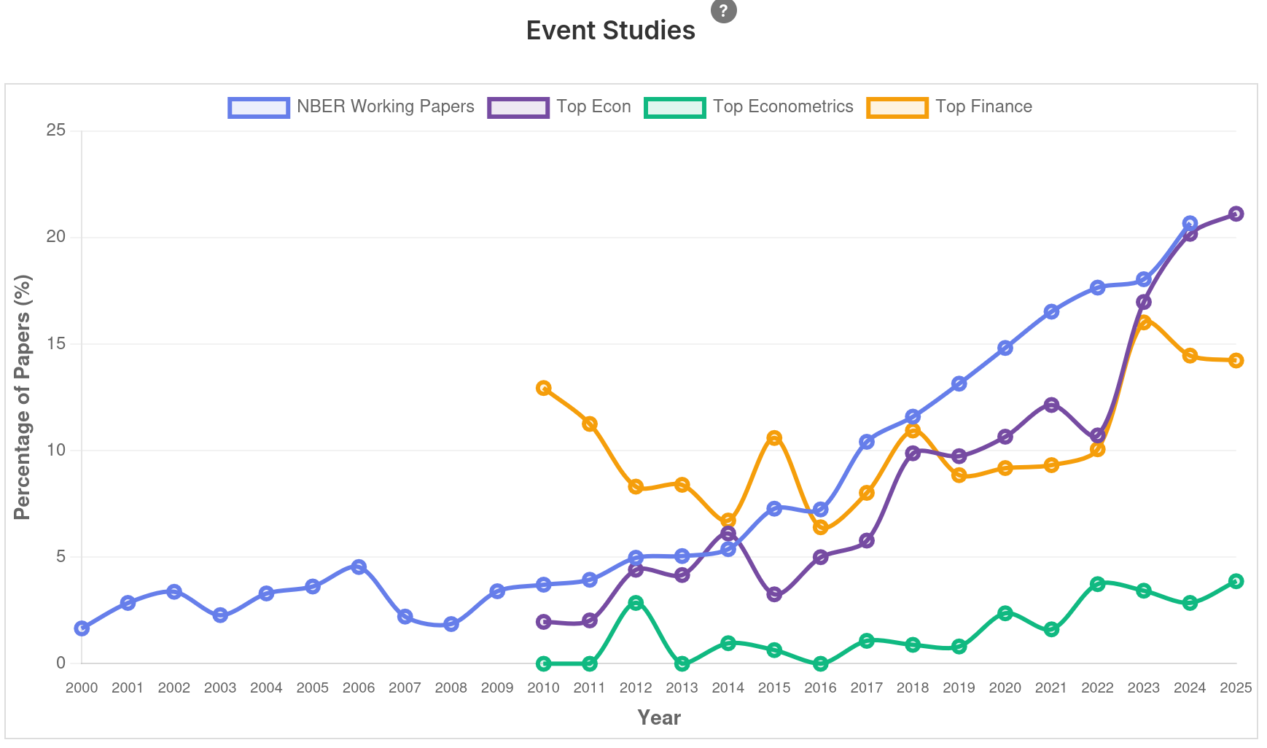
Task: Click Top Finance 2010 data point
Action: click(x=543, y=388)
